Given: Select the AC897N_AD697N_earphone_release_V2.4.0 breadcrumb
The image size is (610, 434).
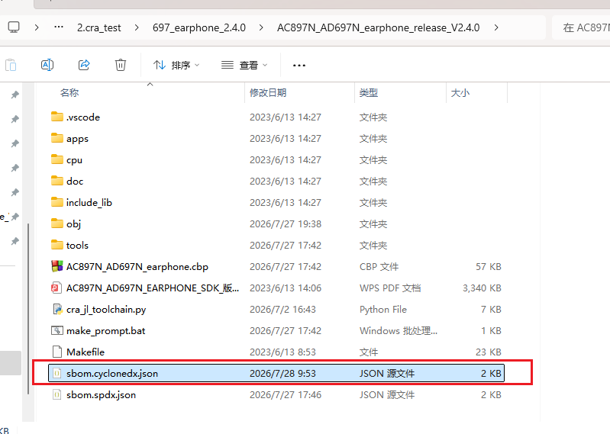Looking at the screenshot, I should click(378, 27).
